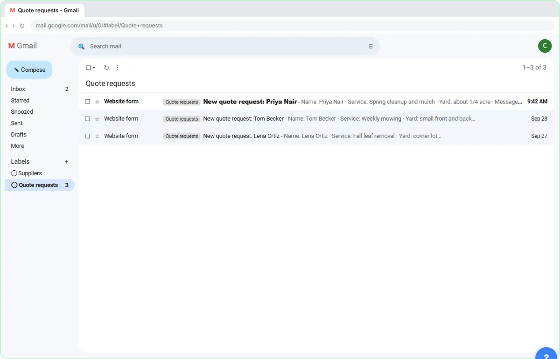Click Quote requests tag on Lena Ortiz row
560x359 pixels.
182,136
